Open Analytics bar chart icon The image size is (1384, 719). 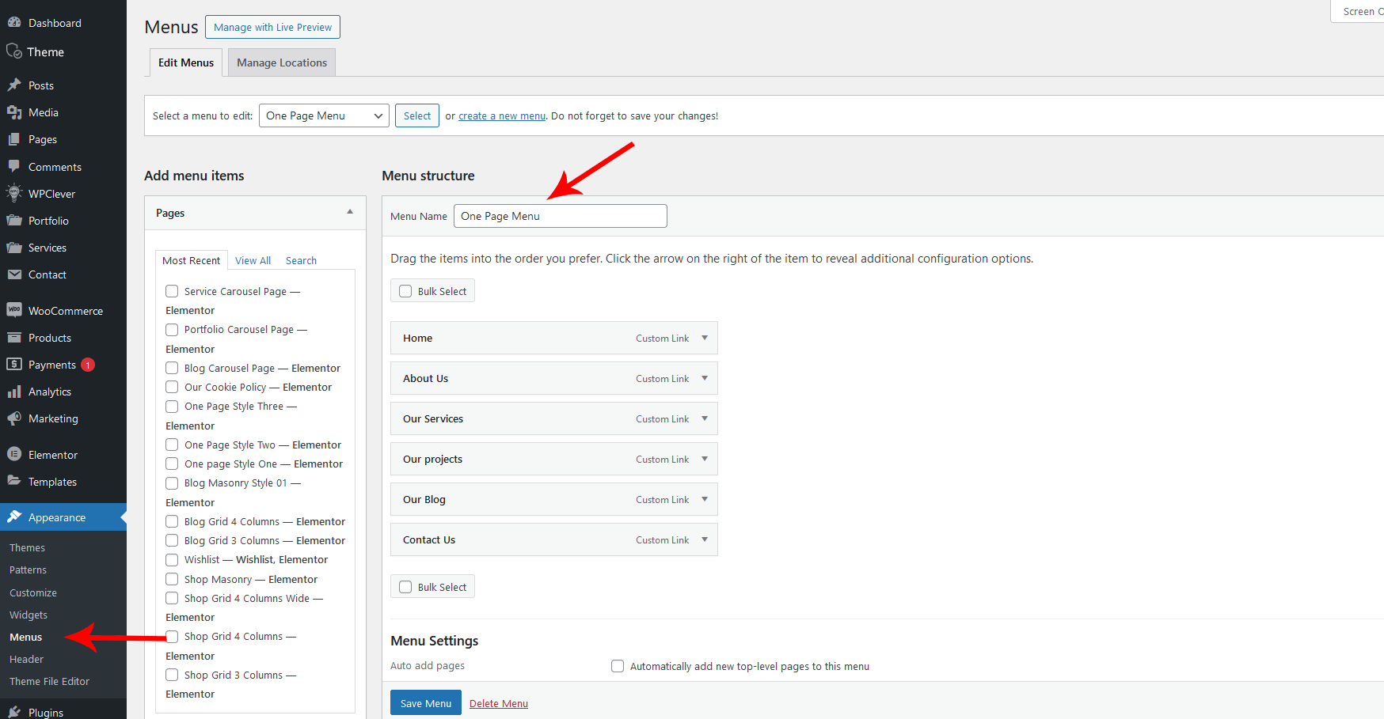coord(14,392)
